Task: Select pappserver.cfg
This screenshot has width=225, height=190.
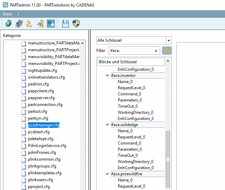Action: pos(41,98)
